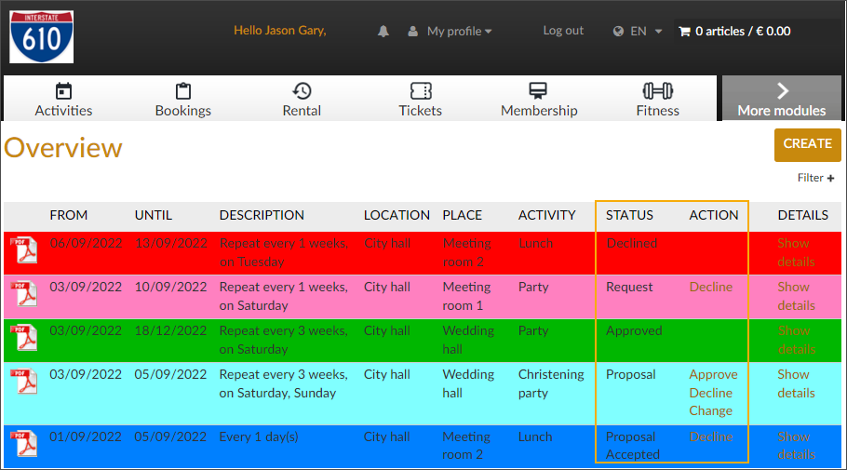
Task: Open PDF icon for the Approved booking row
Action: coord(24,339)
